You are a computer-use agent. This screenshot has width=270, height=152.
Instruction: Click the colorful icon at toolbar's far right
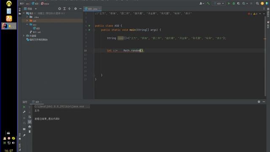[x=267, y=3]
